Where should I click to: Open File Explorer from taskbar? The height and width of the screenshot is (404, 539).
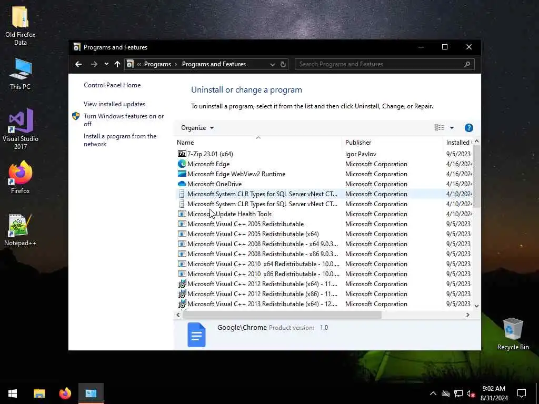[x=39, y=393]
